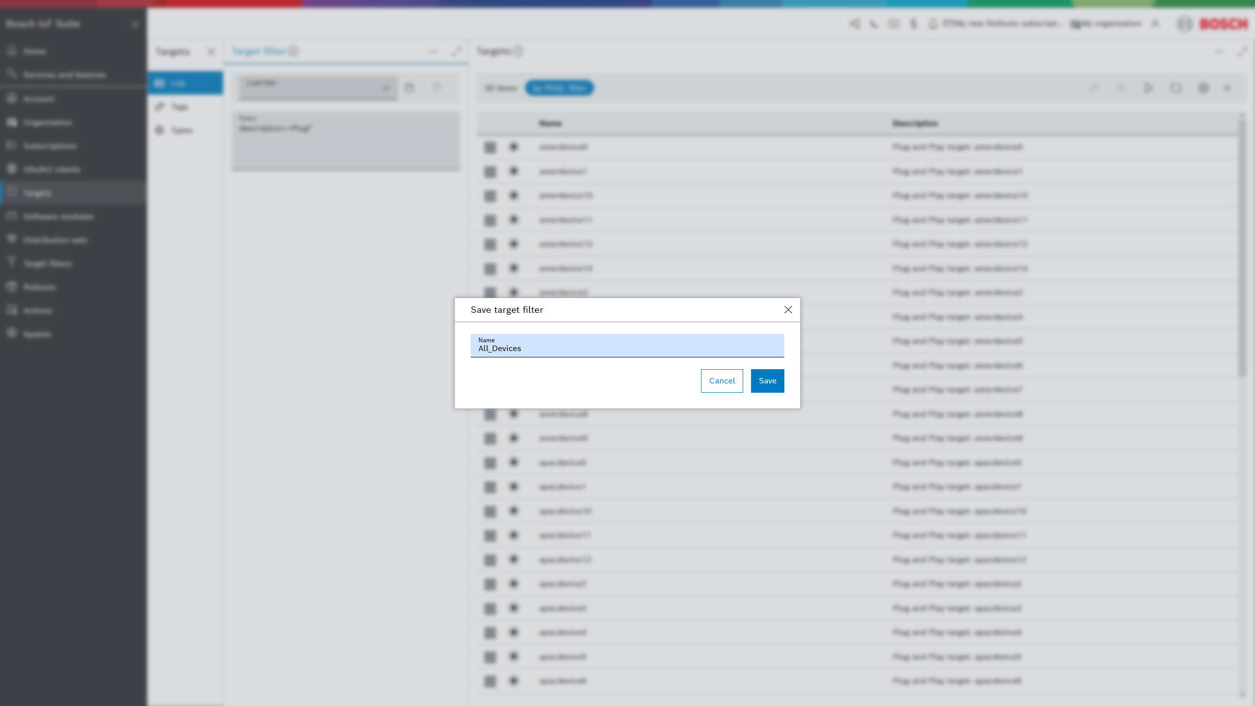Click the phone contact icon in header

[874, 24]
